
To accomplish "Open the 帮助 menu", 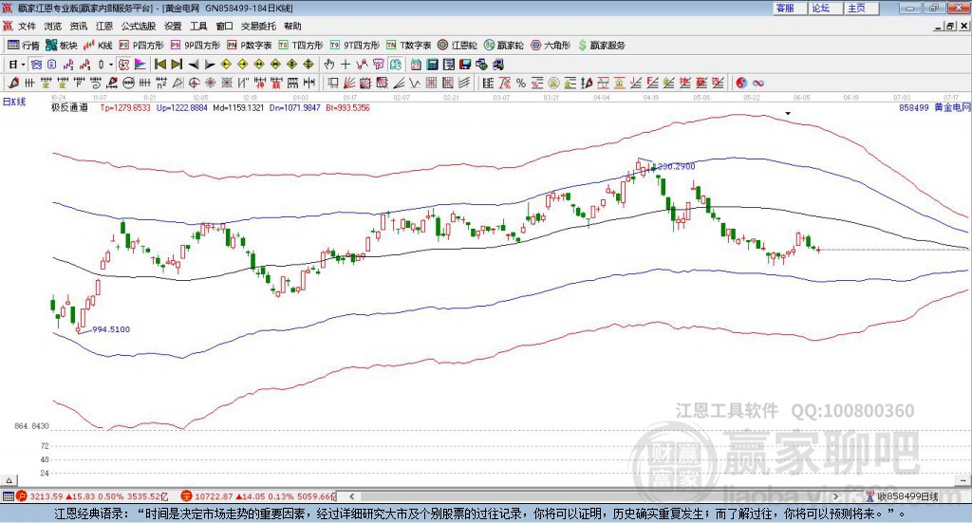I will [292, 26].
